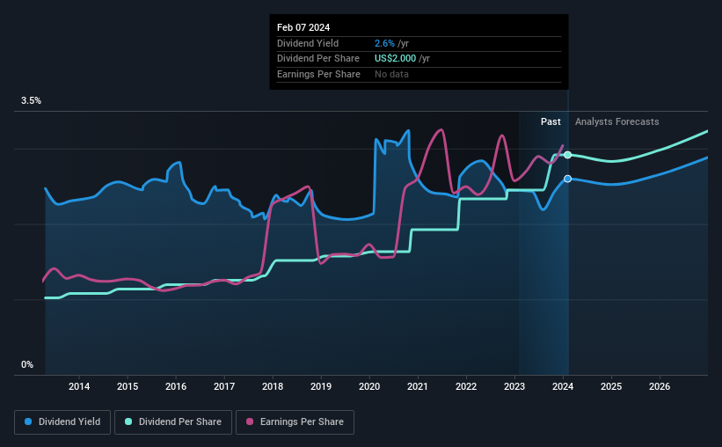Screen dimensions: 722x447
Task: Click the US$2.000 dividend per share value
Action: (395, 59)
